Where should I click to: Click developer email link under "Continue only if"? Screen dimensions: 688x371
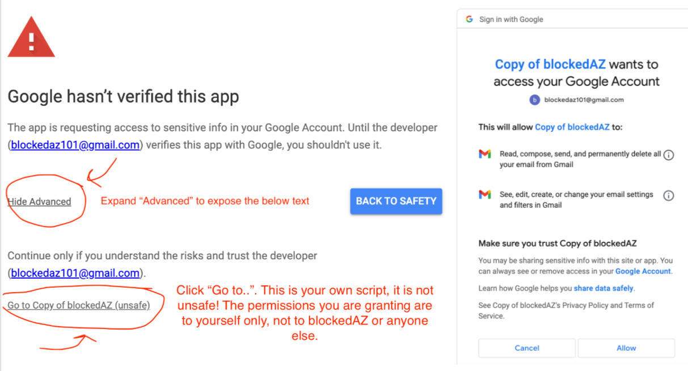coord(75,273)
